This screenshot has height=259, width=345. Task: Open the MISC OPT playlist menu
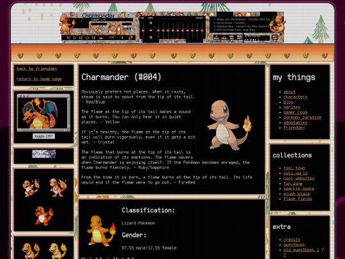tap(240, 37)
